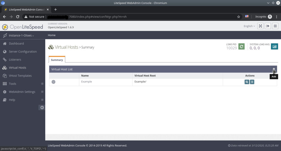Open a new browser tab
The image size is (281, 151).
(55, 10)
